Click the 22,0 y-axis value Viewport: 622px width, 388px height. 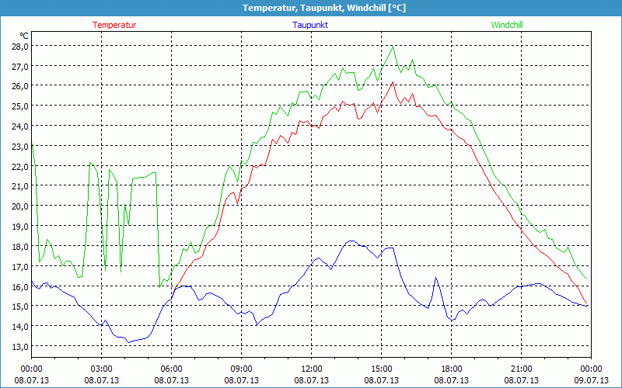tap(21, 167)
